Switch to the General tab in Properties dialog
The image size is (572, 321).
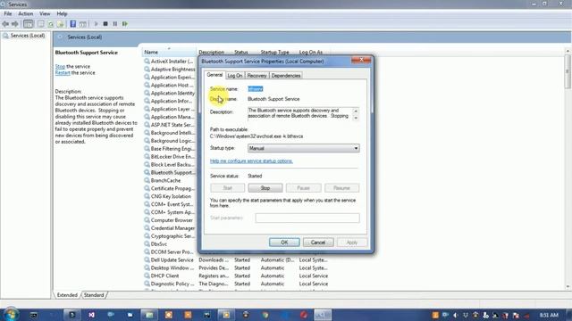tap(214, 75)
